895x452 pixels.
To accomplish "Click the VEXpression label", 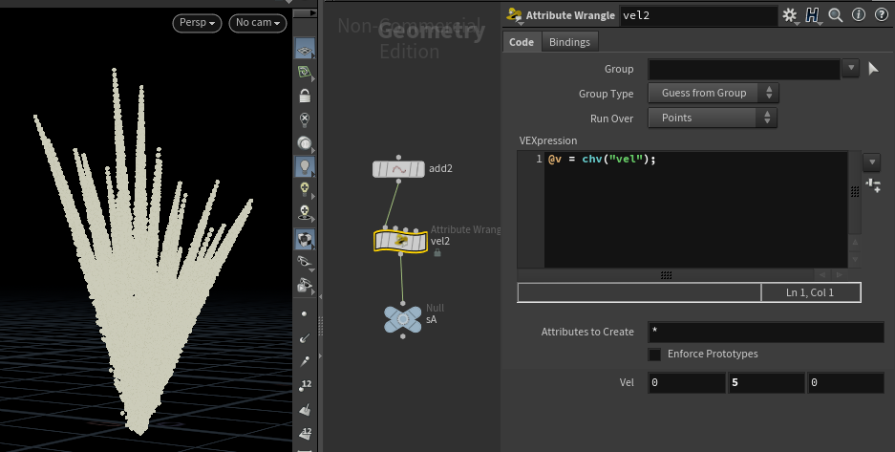I will point(548,140).
